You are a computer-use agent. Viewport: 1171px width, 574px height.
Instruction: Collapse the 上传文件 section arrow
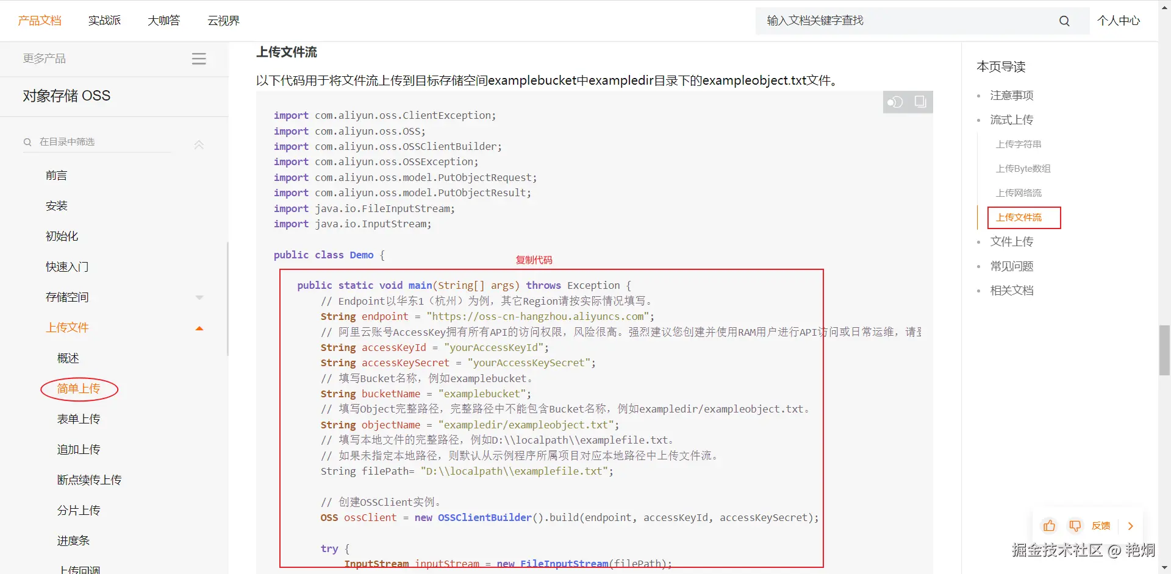(x=199, y=328)
